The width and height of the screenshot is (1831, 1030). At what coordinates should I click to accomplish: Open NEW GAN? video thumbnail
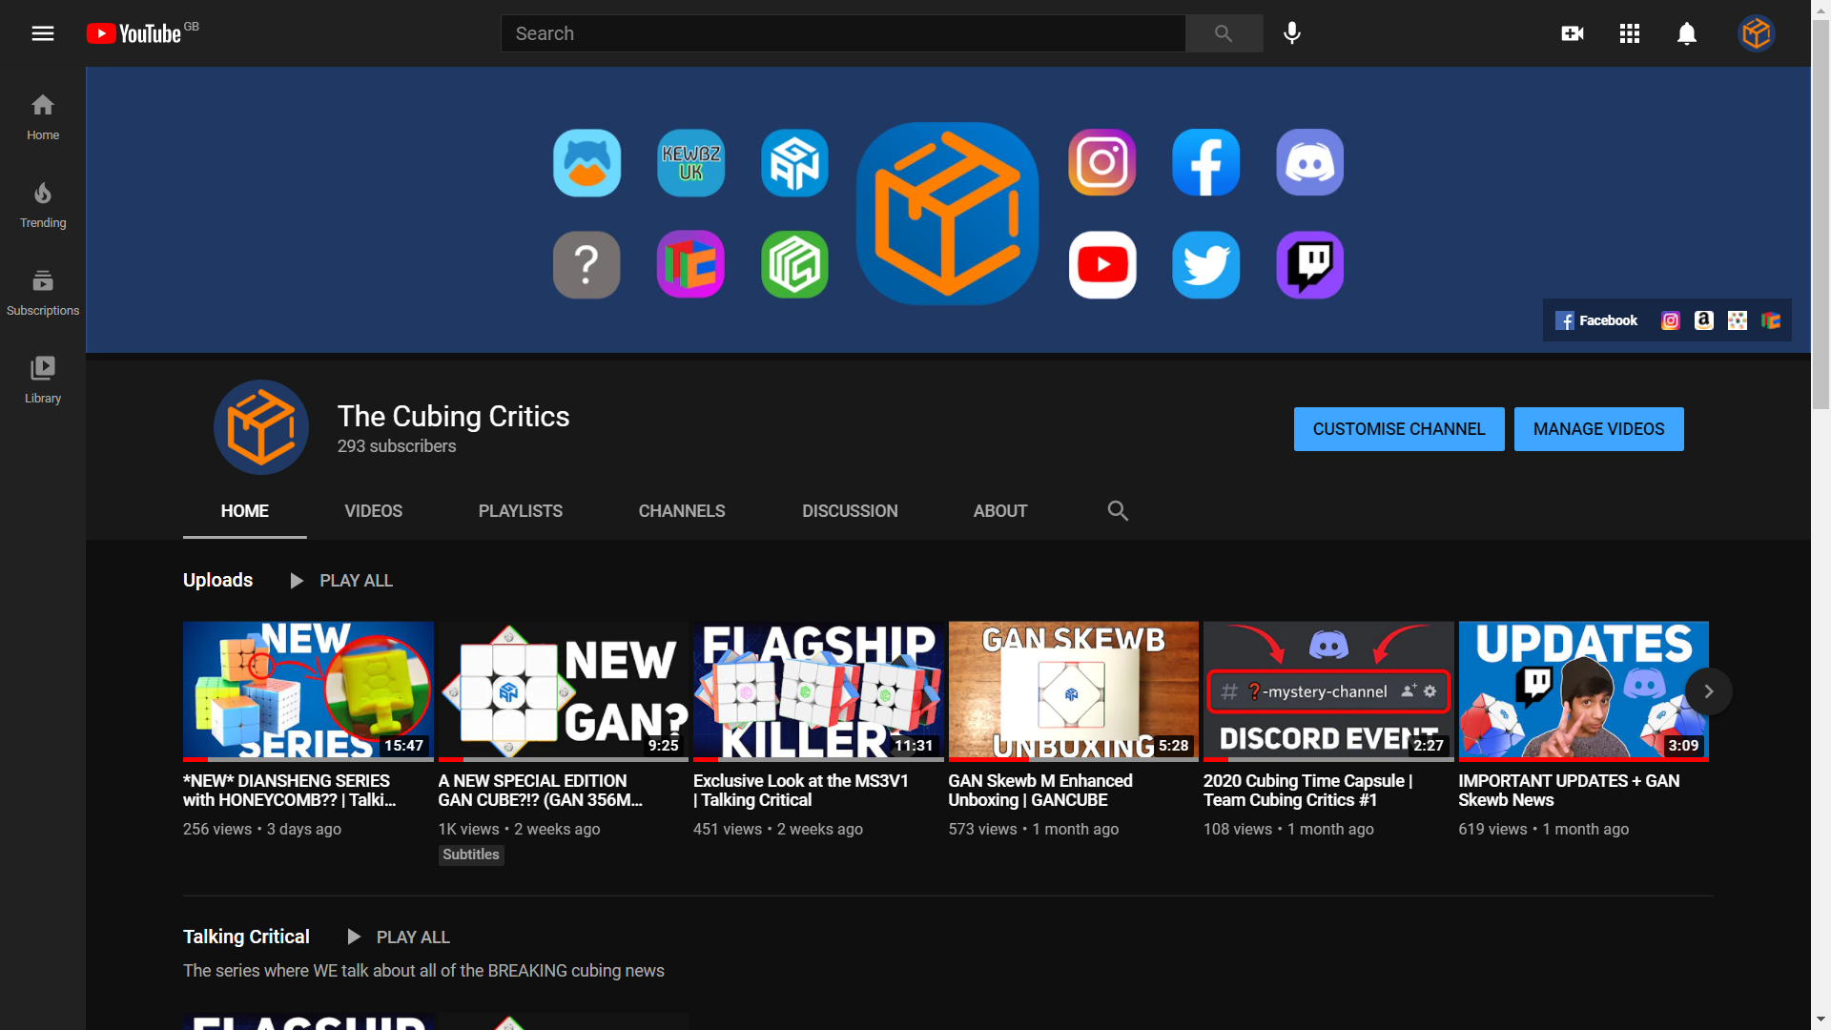click(x=563, y=691)
